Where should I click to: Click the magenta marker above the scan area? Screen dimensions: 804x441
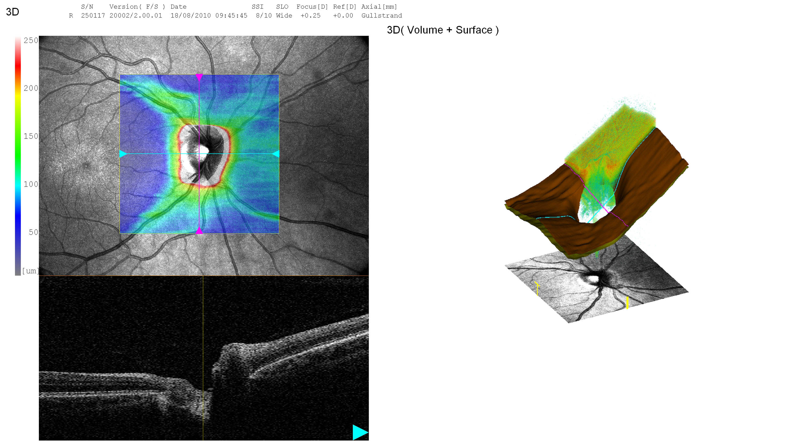[199, 77]
